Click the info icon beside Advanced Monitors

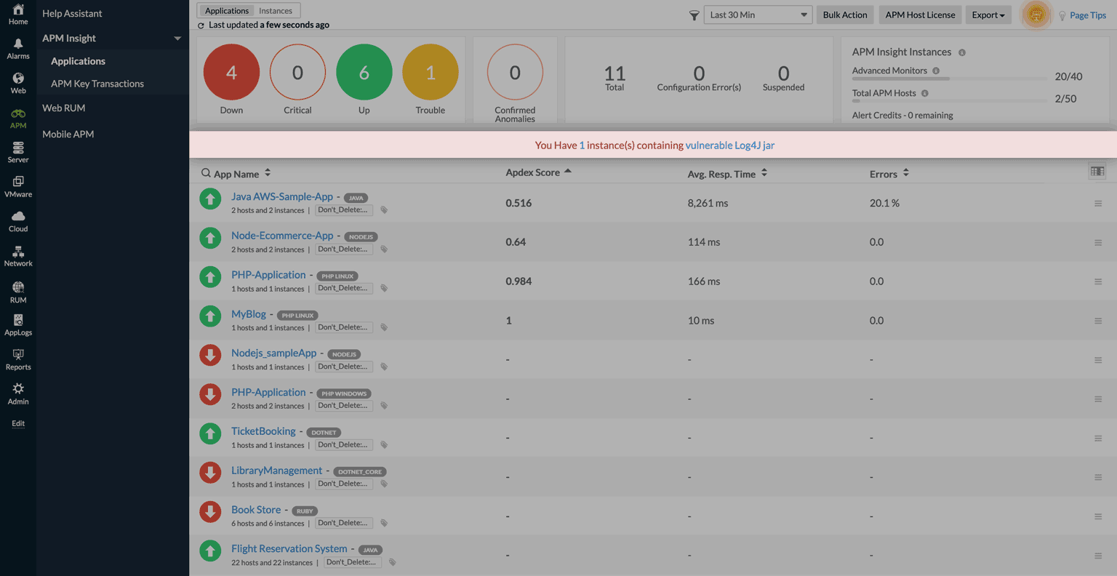click(x=936, y=71)
